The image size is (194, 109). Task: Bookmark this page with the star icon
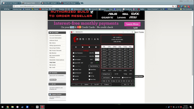click(x=175, y=6)
